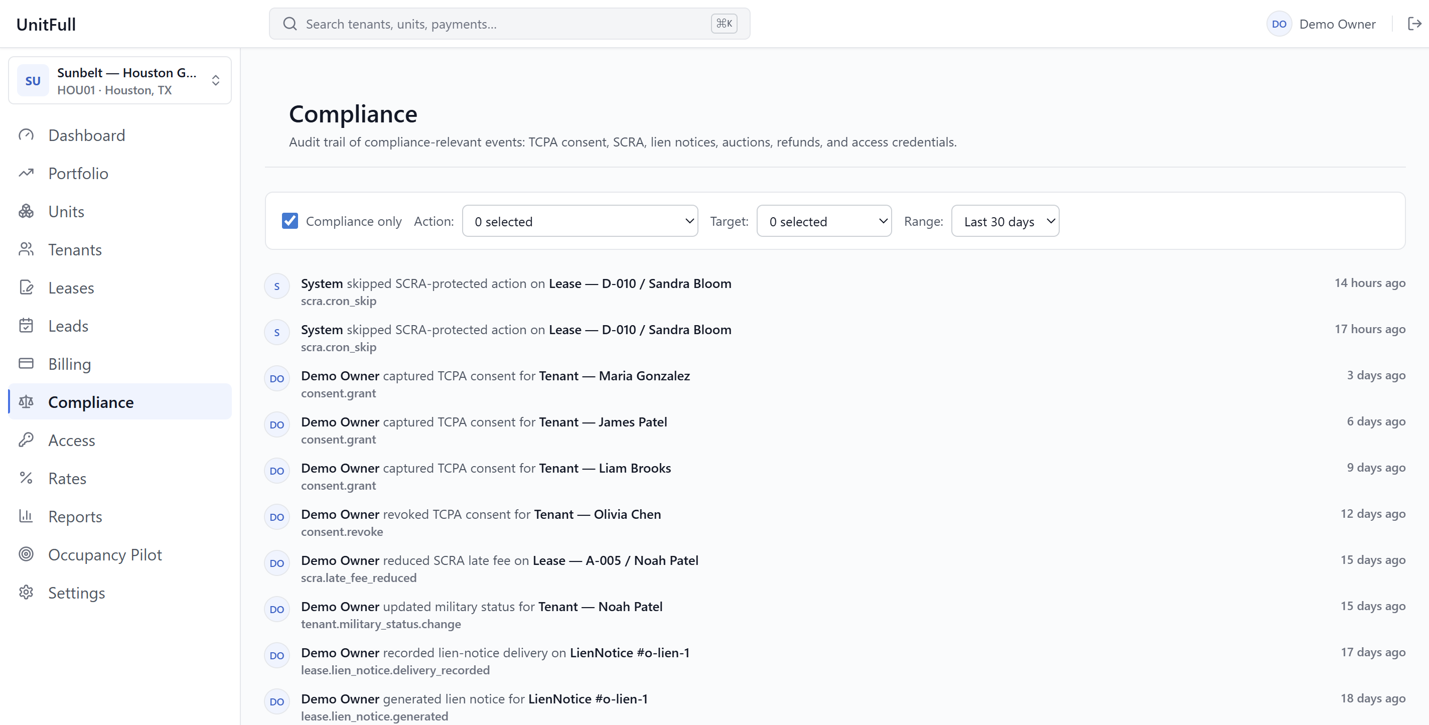
Task: Navigate to Tenants page
Action: pyautogui.click(x=120, y=250)
